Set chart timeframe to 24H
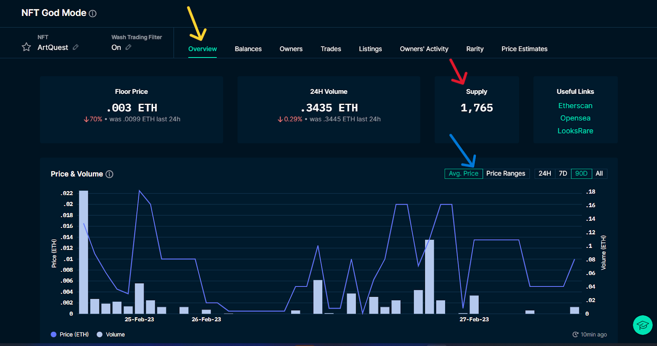Screen dimensions: 657x346 (544, 173)
